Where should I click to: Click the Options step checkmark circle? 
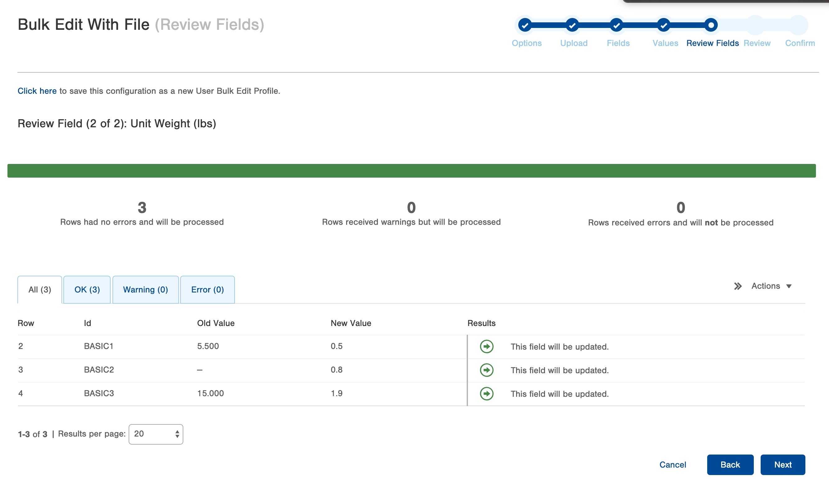pyautogui.click(x=525, y=25)
